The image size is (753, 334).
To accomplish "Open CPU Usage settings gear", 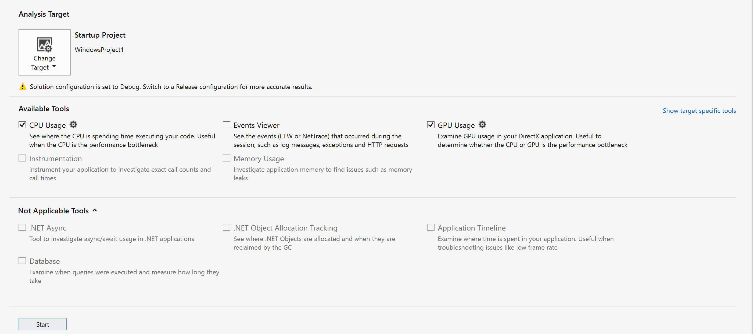I will click(73, 125).
